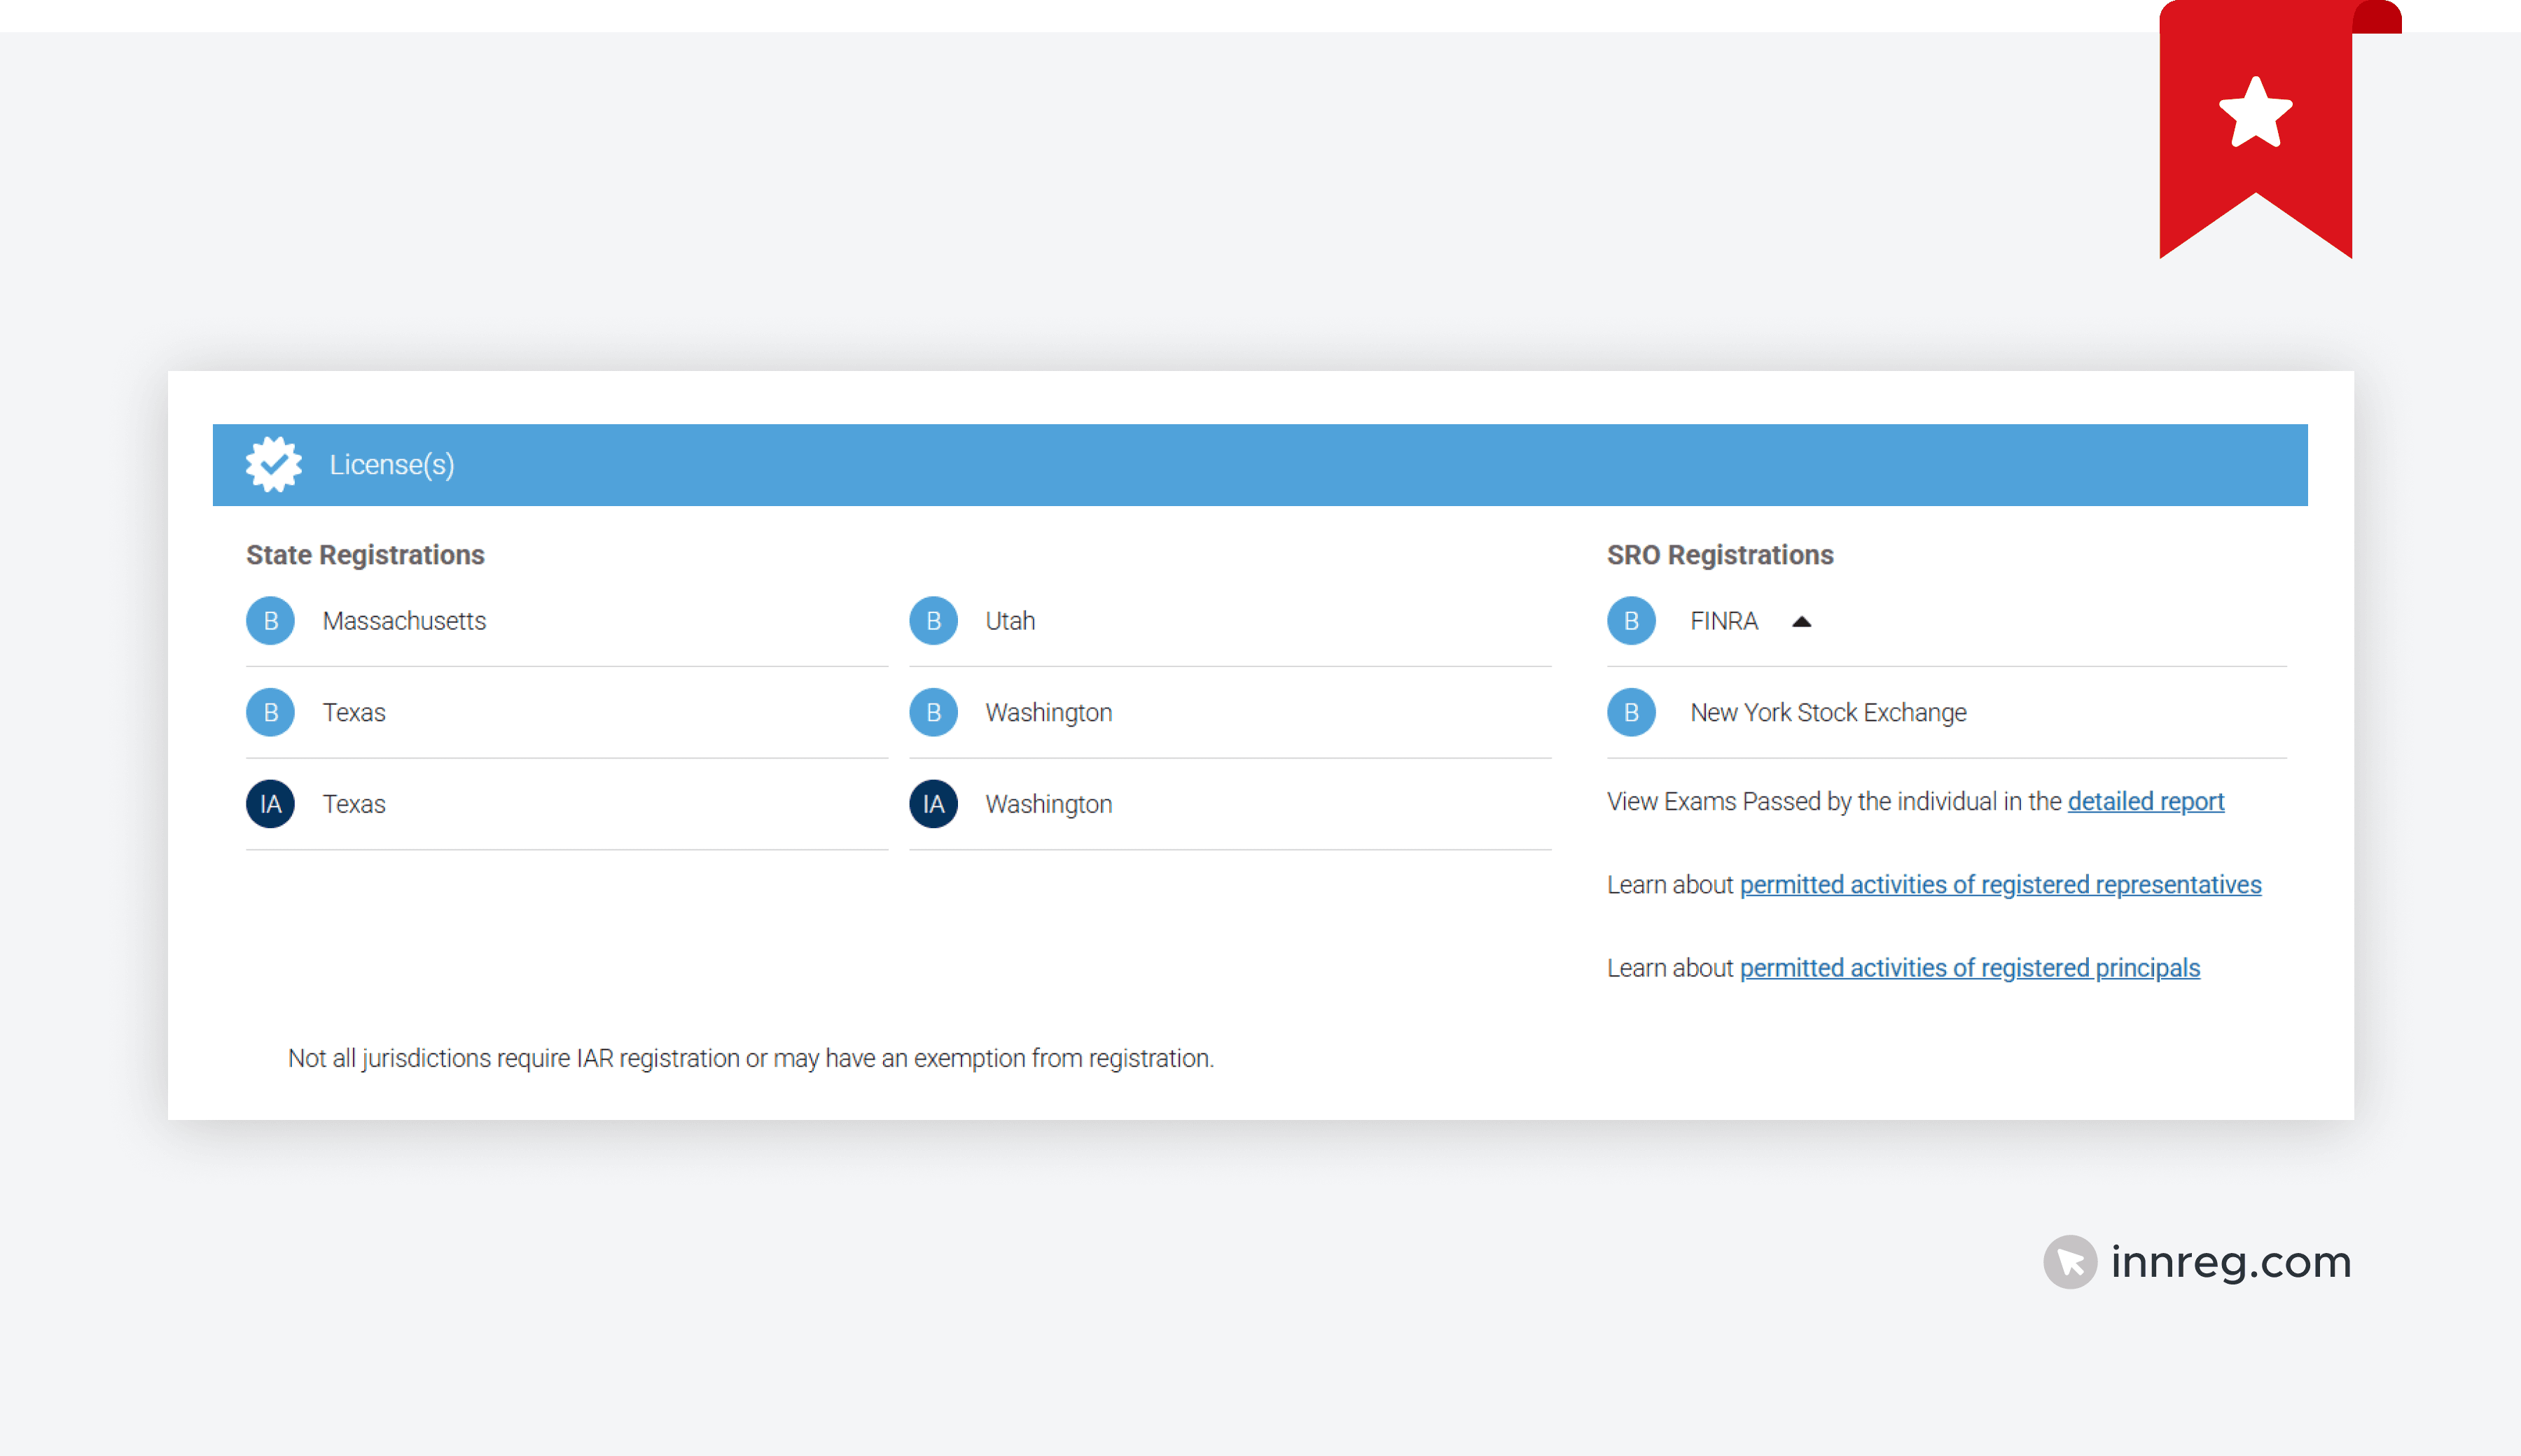Click the B badge beside Utah

coord(932,621)
